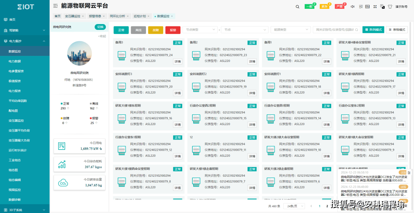Click the CO₂ cloud emission icon
The image size is (414, 213).
(62, 182)
